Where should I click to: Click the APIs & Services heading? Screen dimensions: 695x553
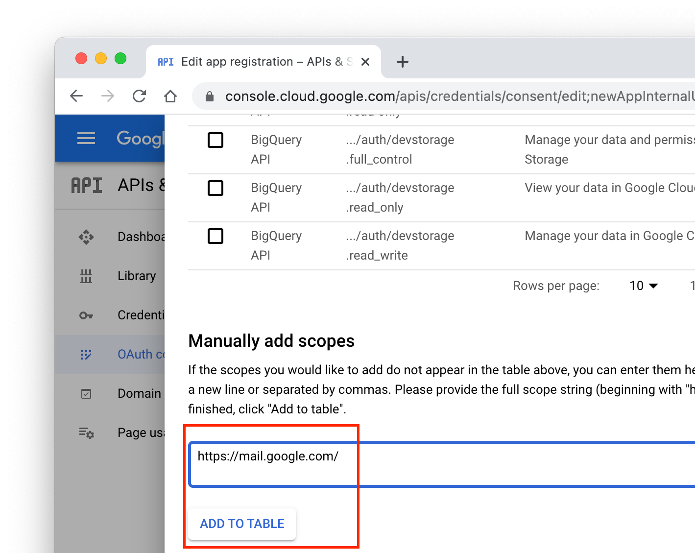(x=141, y=185)
